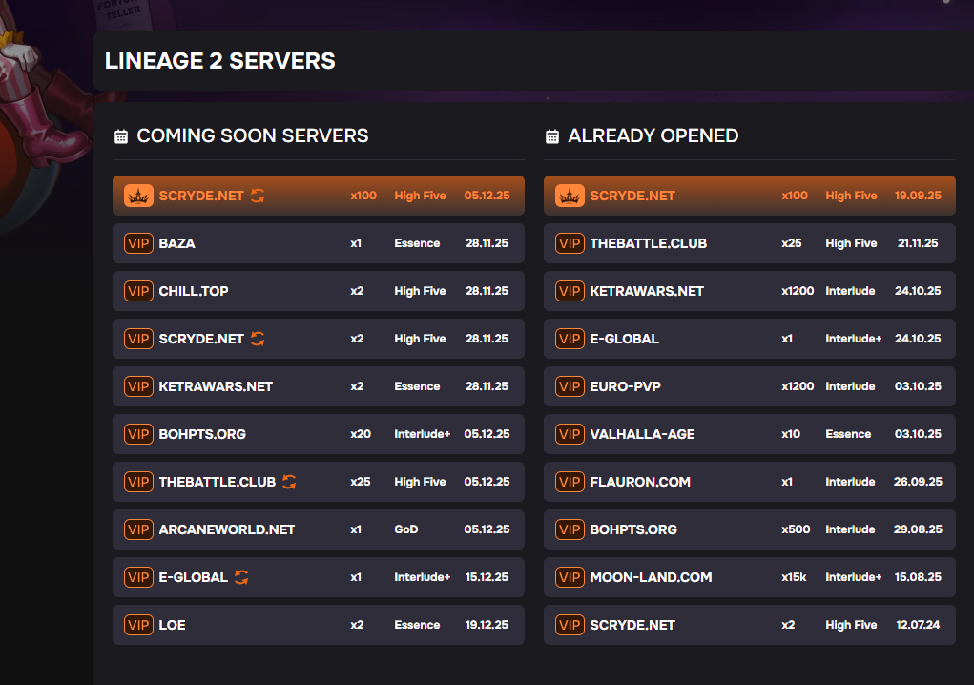
Task: Click the VIP badge on KETRAWARS.NET x1200 row
Action: 570,291
